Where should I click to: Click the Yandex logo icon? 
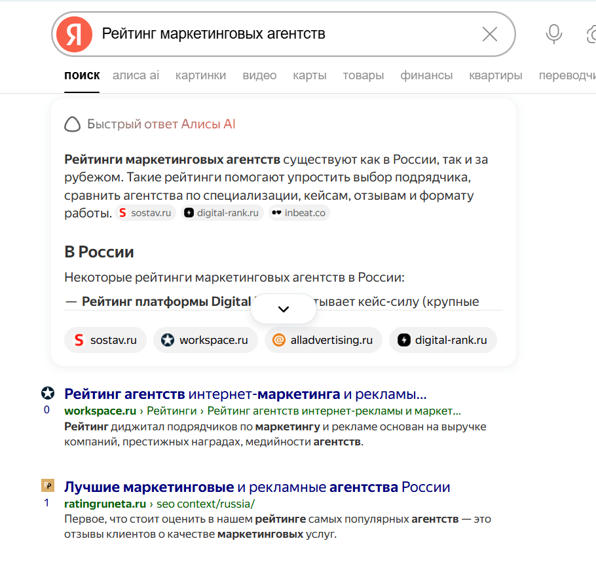pyautogui.click(x=74, y=34)
